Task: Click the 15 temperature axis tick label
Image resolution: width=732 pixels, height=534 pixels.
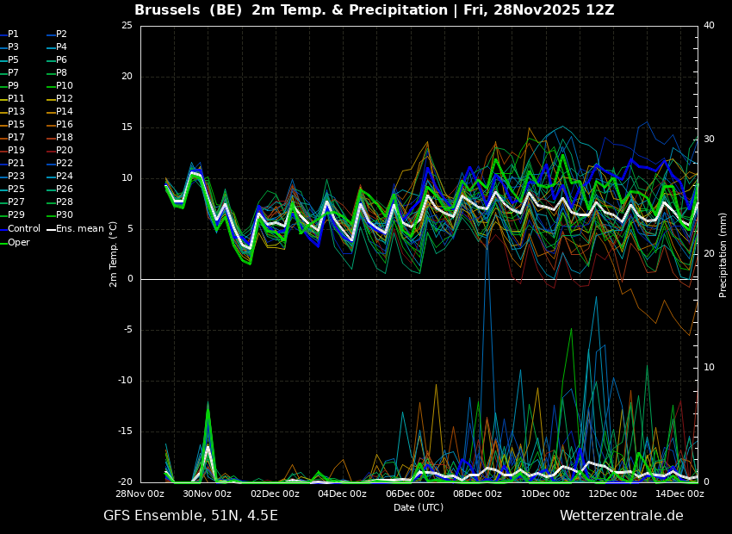Action: 127,127
